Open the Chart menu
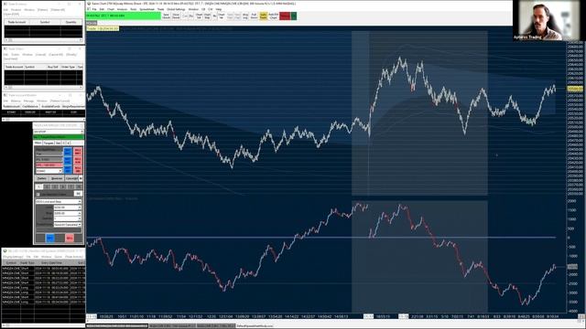 (111, 9)
